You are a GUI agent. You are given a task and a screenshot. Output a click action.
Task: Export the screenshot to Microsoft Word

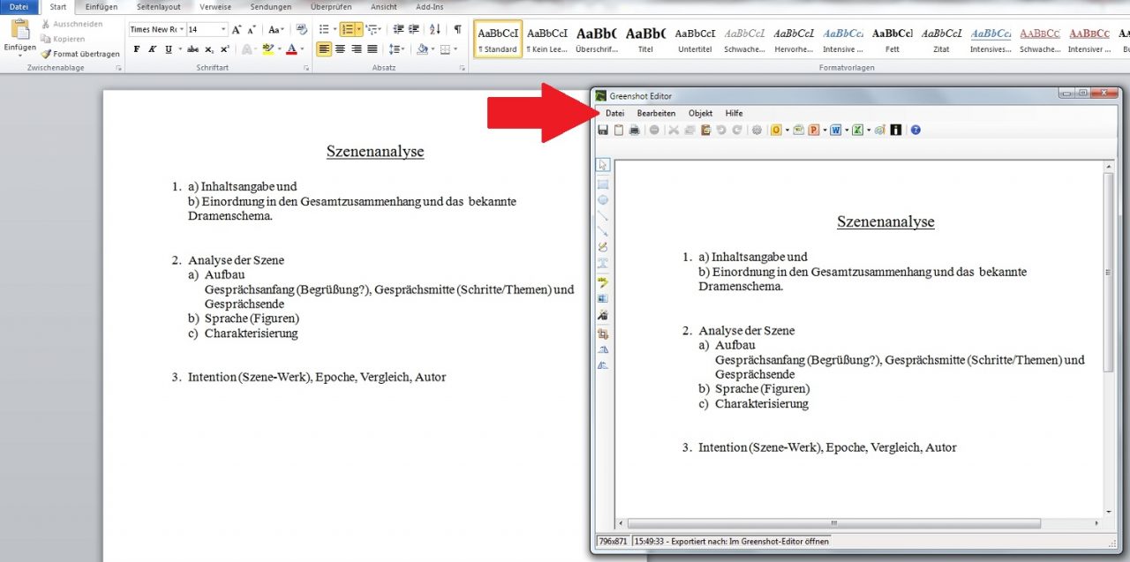click(x=835, y=130)
